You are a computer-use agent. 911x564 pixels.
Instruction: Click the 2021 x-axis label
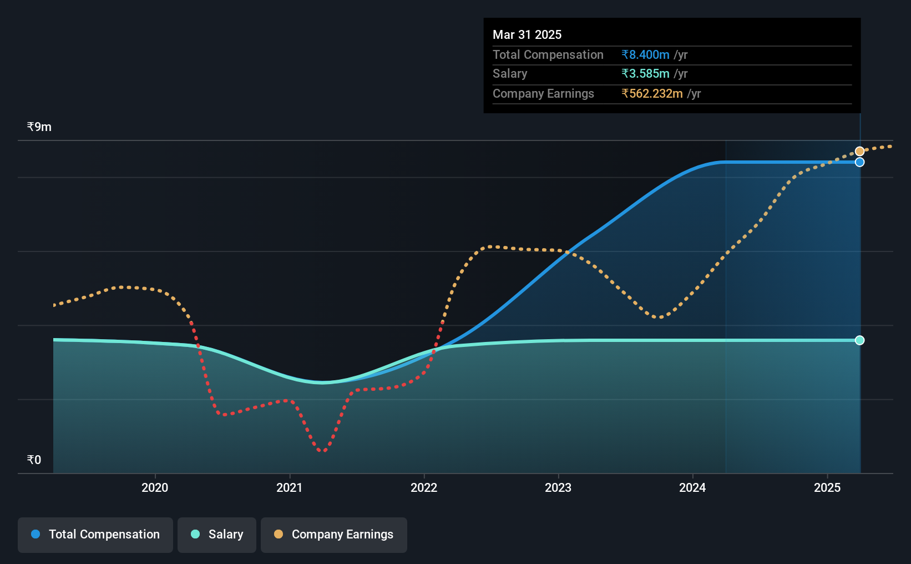290,487
